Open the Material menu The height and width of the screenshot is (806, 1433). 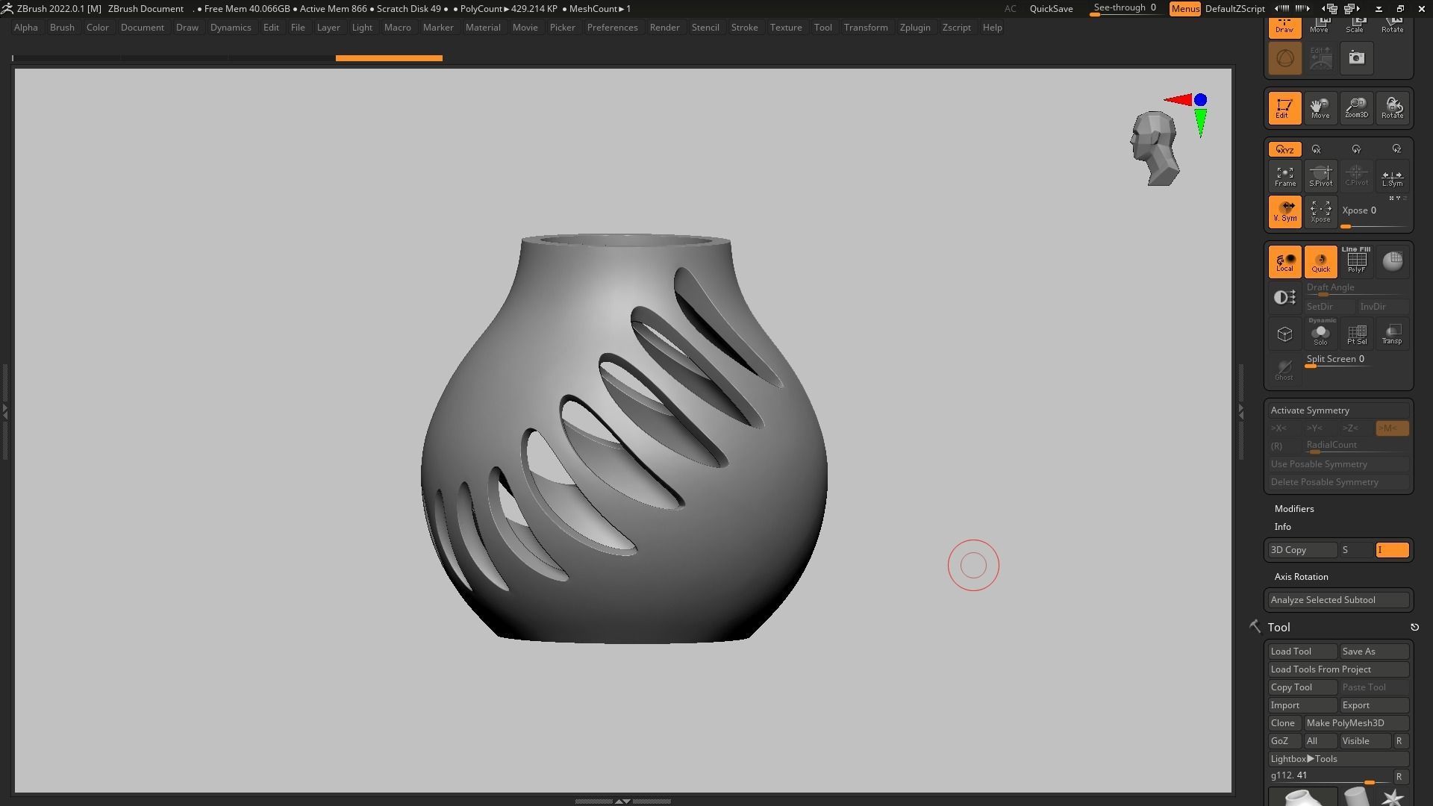click(483, 28)
